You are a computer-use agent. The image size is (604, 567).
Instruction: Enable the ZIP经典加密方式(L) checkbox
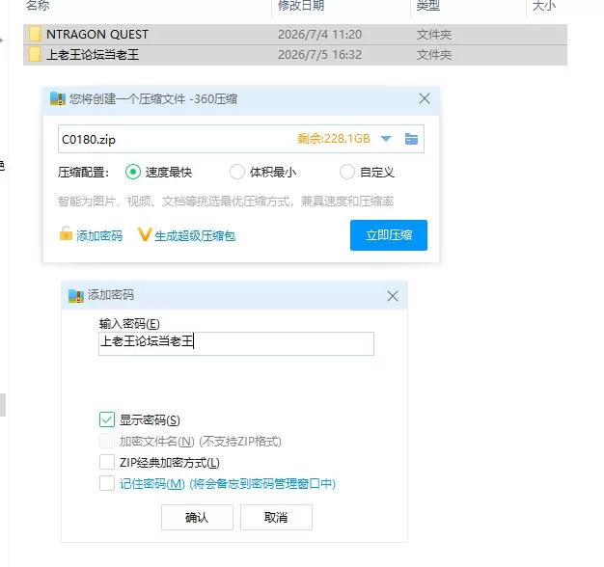(x=107, y=462)
